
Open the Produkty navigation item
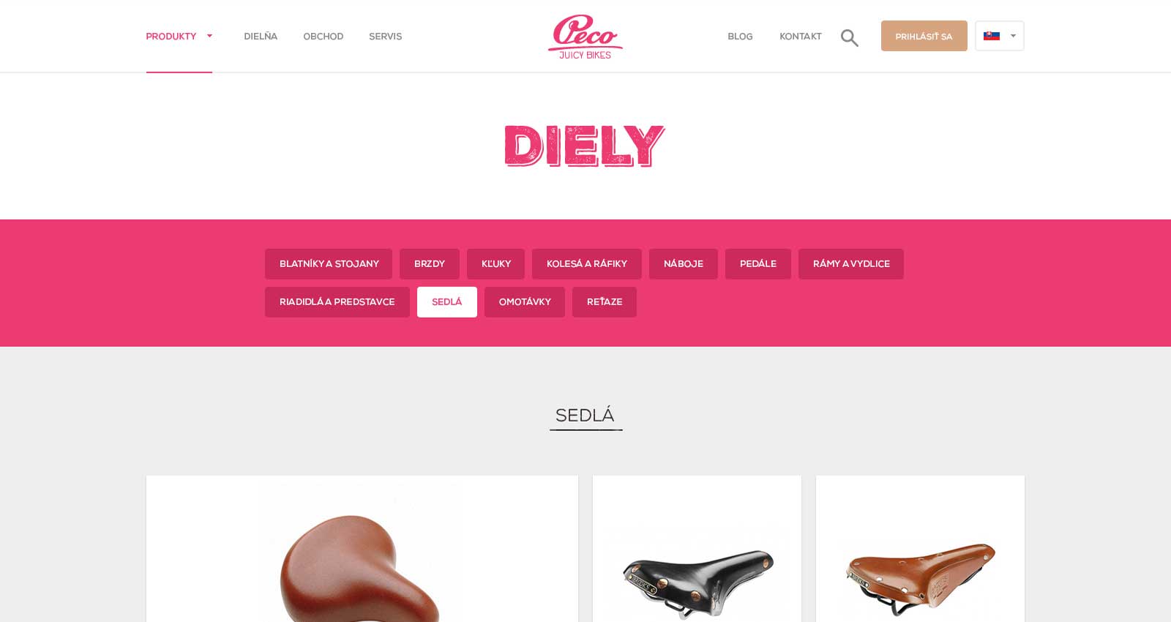pos(171,36)
